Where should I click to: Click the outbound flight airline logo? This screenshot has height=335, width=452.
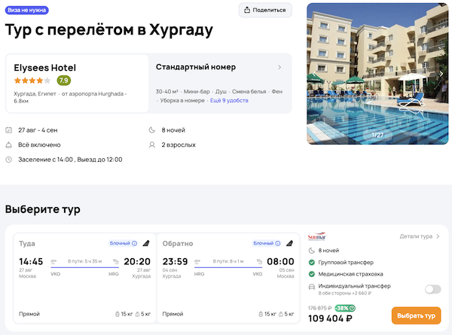[146, 243]
